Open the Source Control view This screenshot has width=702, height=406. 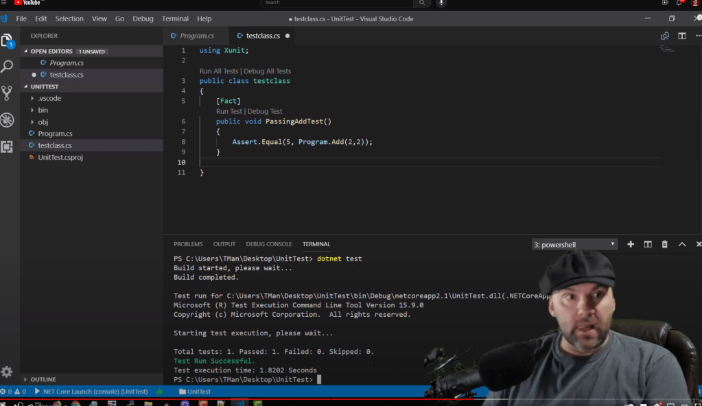click(7, 93)
